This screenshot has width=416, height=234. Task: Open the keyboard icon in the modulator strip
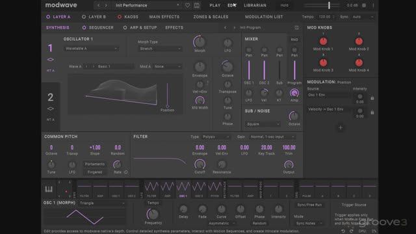pyautogui.click(x=49, y=189)
